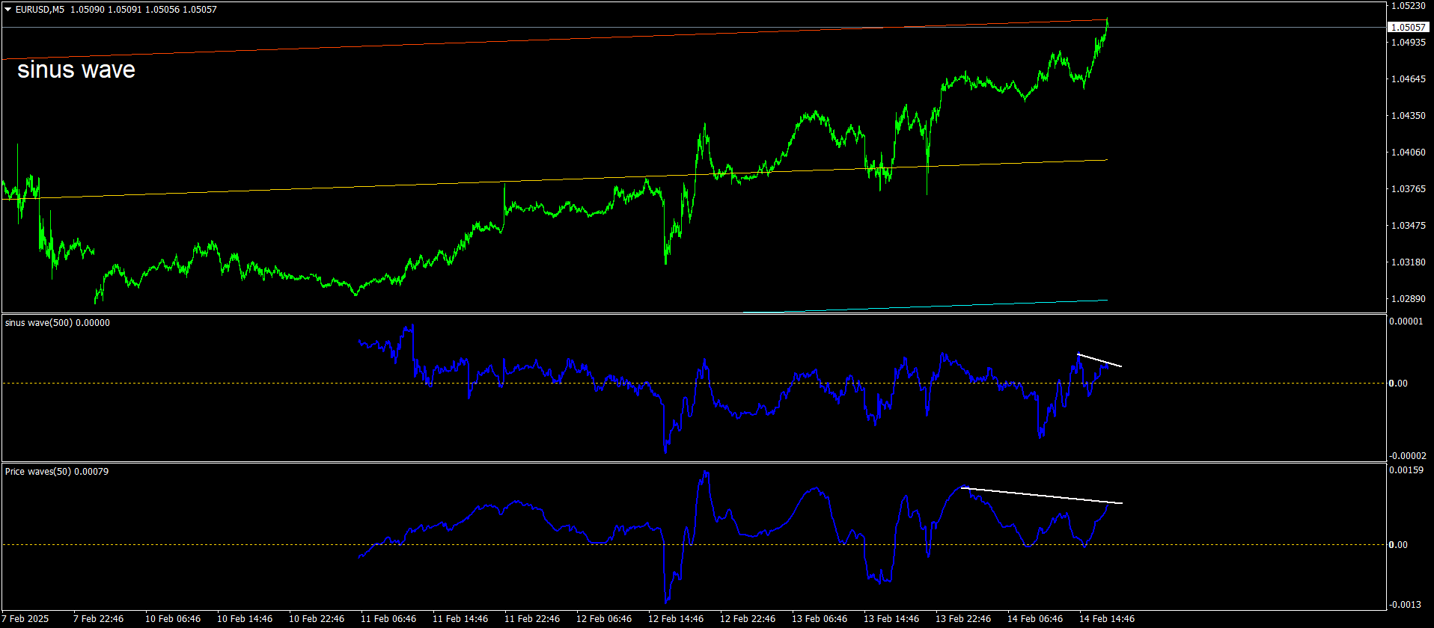Click the 12 Feb 14:46 time label
Screen dimensions: 1434x628
pos(676,619)
